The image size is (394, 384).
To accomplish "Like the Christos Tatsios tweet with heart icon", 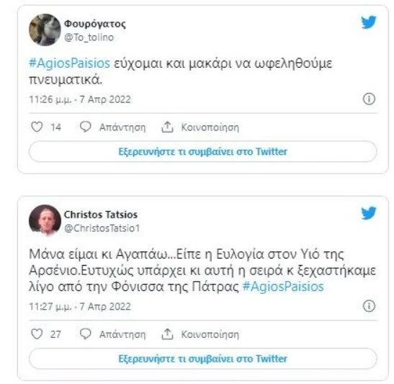I will point(37,334).
